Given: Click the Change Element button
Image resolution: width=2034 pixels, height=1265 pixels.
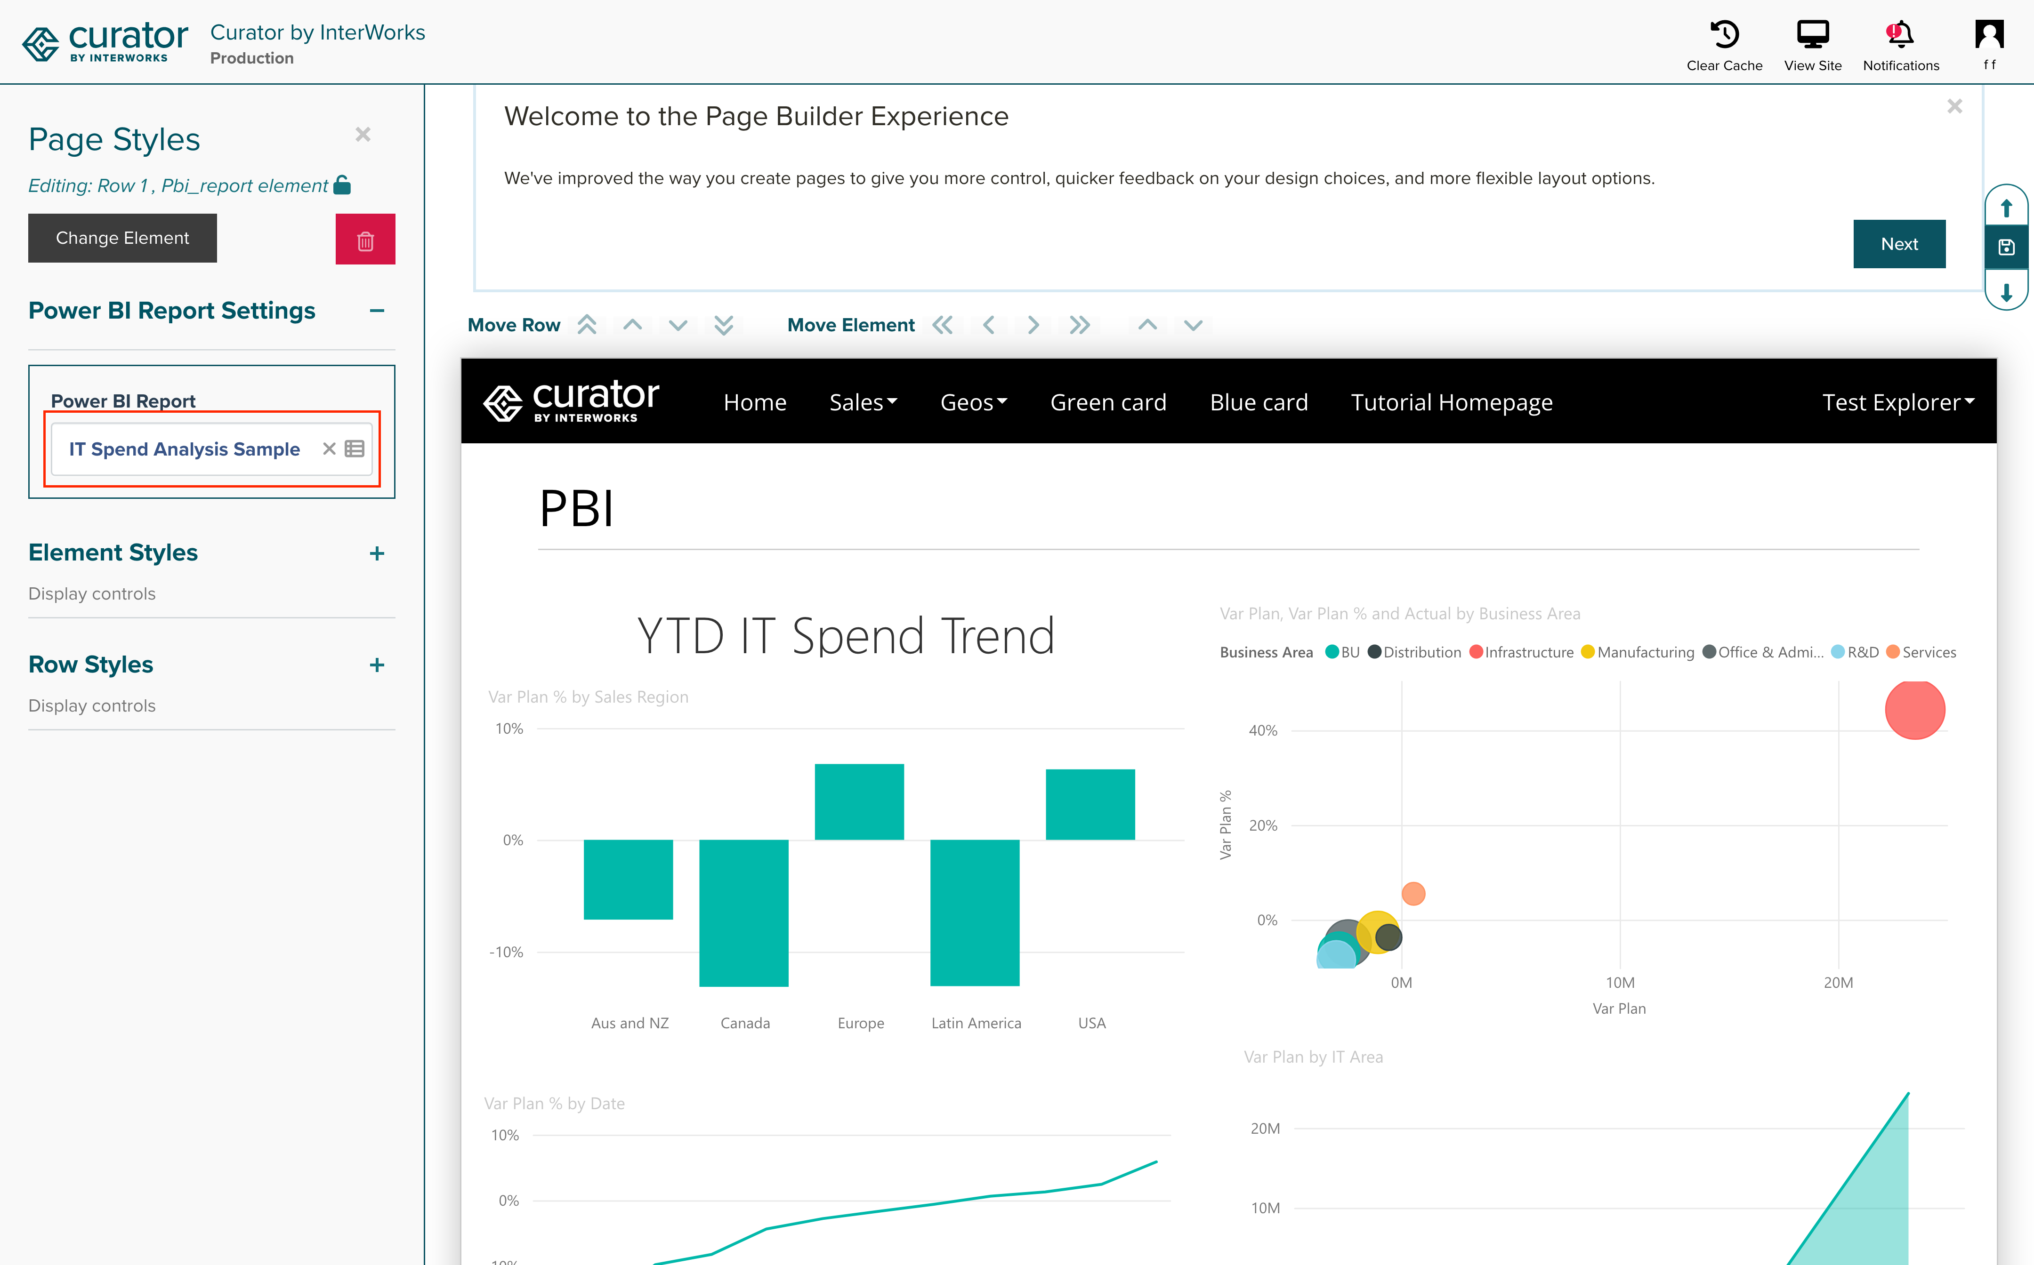Looking at the screenshot, I should pos(122,238).
